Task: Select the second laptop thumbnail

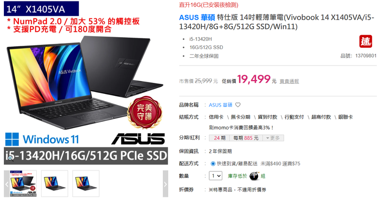Action: 55,184
